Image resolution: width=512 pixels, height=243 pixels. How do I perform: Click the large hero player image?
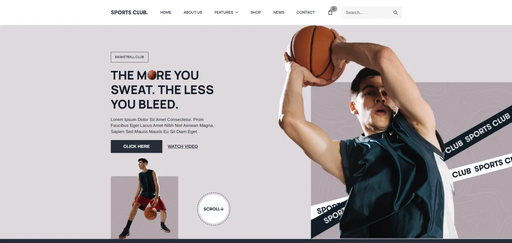(x=367, y=132)
